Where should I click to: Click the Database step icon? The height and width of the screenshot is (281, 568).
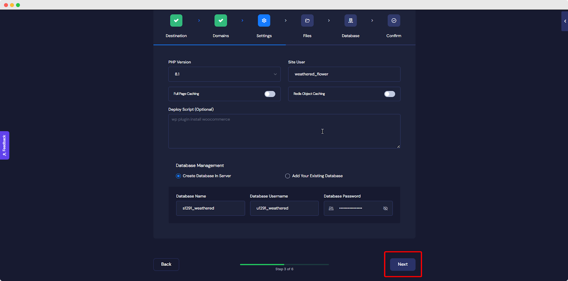click(350, 21)
